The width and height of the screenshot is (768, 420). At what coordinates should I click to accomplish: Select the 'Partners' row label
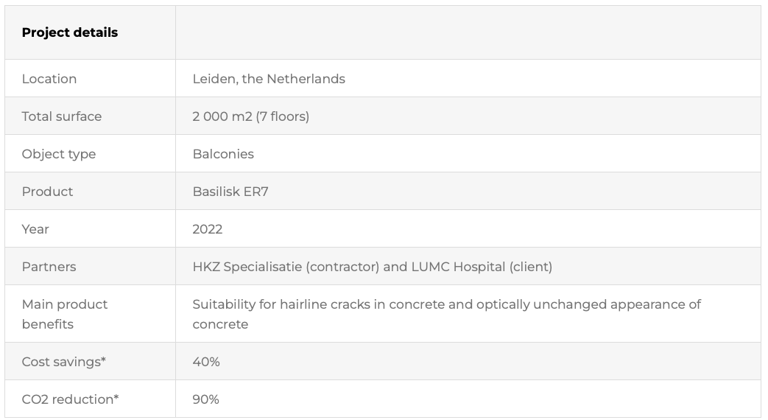point(49,267)
